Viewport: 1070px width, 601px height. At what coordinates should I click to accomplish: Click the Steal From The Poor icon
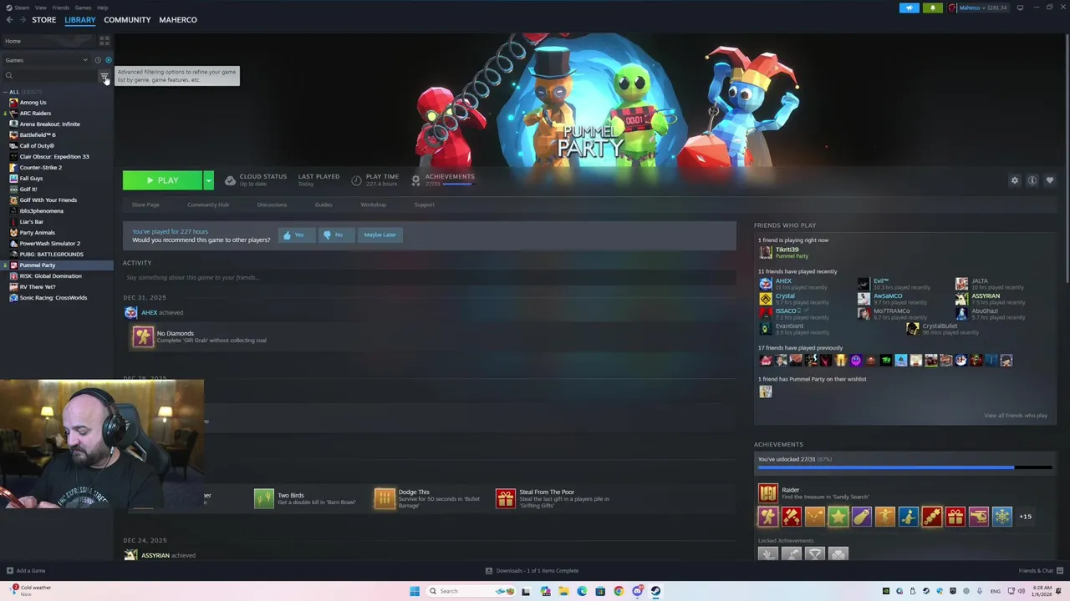506,499
